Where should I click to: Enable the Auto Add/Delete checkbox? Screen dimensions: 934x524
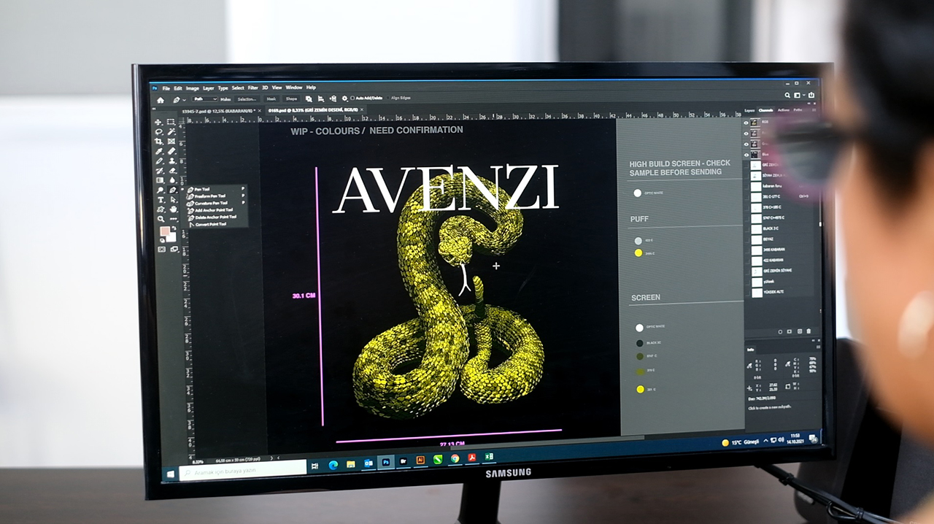(x=352, y=98)
